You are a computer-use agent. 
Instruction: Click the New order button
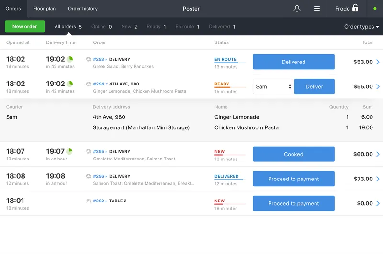pyautogui.click(x=24, y=27)
